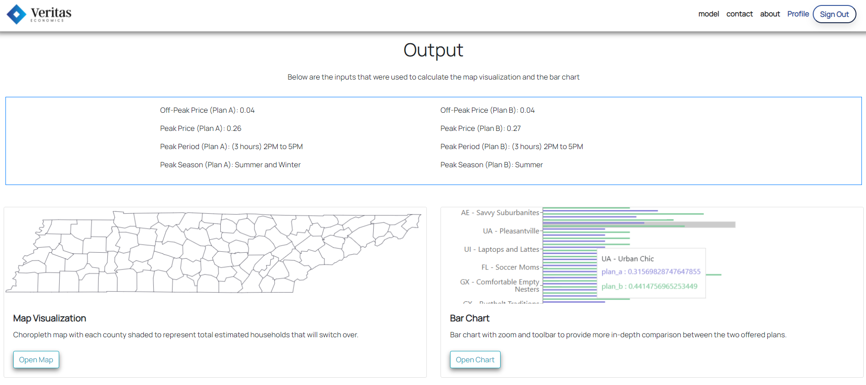Click the Open Chart button

click(x=475, y=360)
